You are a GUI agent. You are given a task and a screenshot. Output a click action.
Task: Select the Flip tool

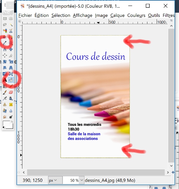5,74
